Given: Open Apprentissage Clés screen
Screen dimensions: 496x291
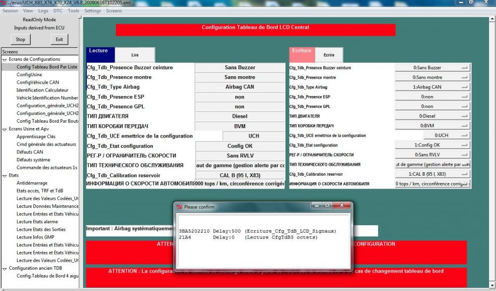Looking at the screenshot, I should pos(36,137).
